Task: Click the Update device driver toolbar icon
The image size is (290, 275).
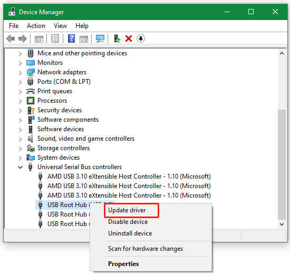Action: click(117, 38)
